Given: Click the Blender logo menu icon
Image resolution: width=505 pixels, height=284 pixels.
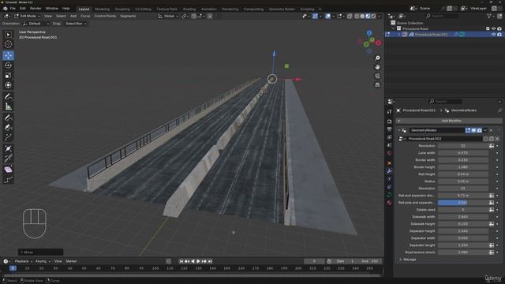Looking at the screenshot, I should pos(6,9).
